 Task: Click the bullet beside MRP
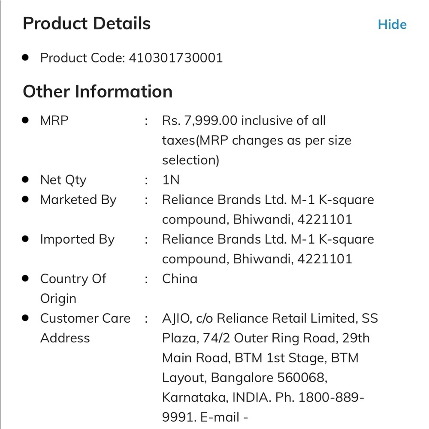pos(25,120)
